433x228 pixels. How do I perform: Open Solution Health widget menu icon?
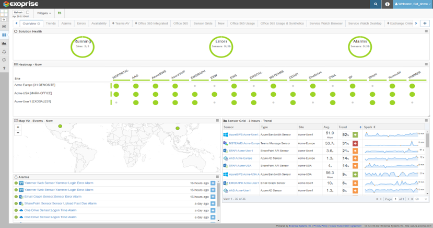[x=426, y=31]
